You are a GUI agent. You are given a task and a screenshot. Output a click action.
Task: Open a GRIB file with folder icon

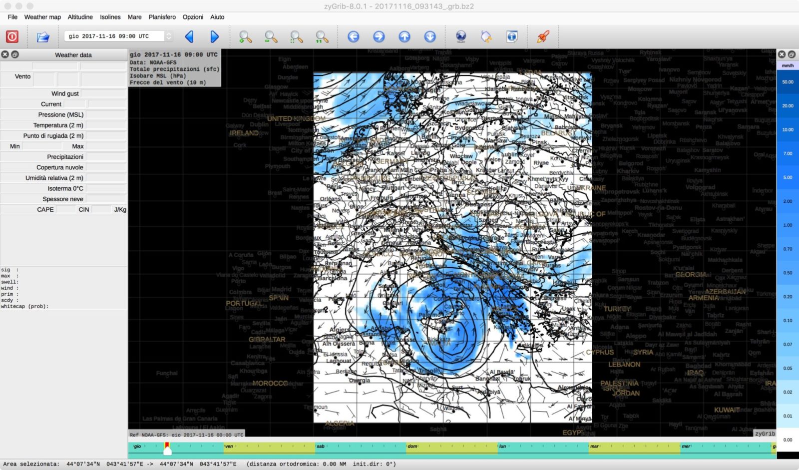coord(43,36)
